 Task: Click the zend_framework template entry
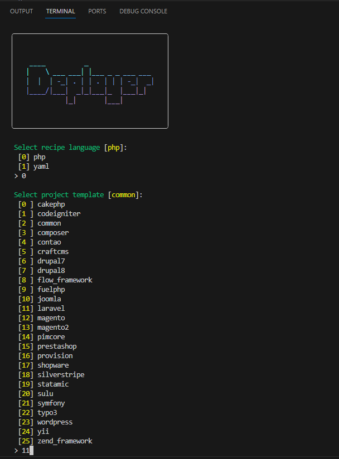65,441
